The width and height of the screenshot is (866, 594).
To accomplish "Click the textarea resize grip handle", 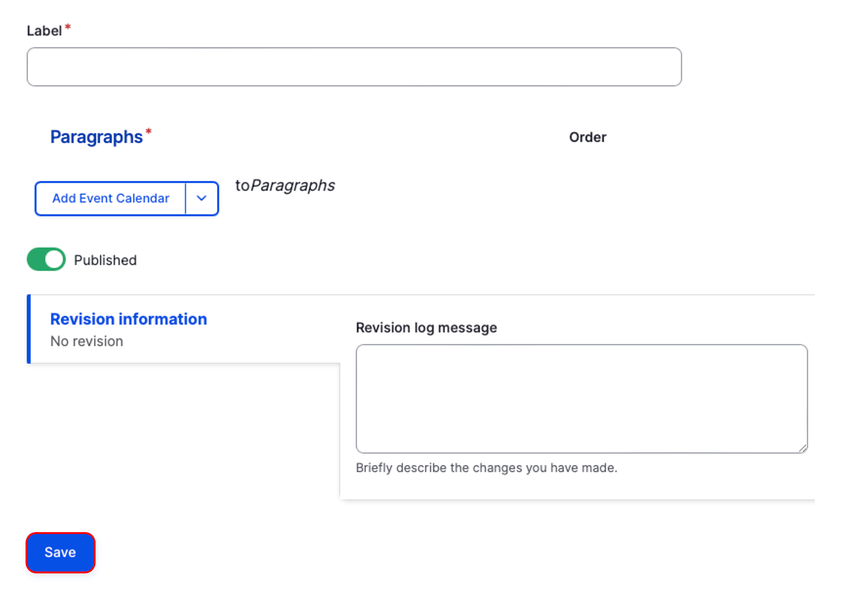I will coord(803,449).
